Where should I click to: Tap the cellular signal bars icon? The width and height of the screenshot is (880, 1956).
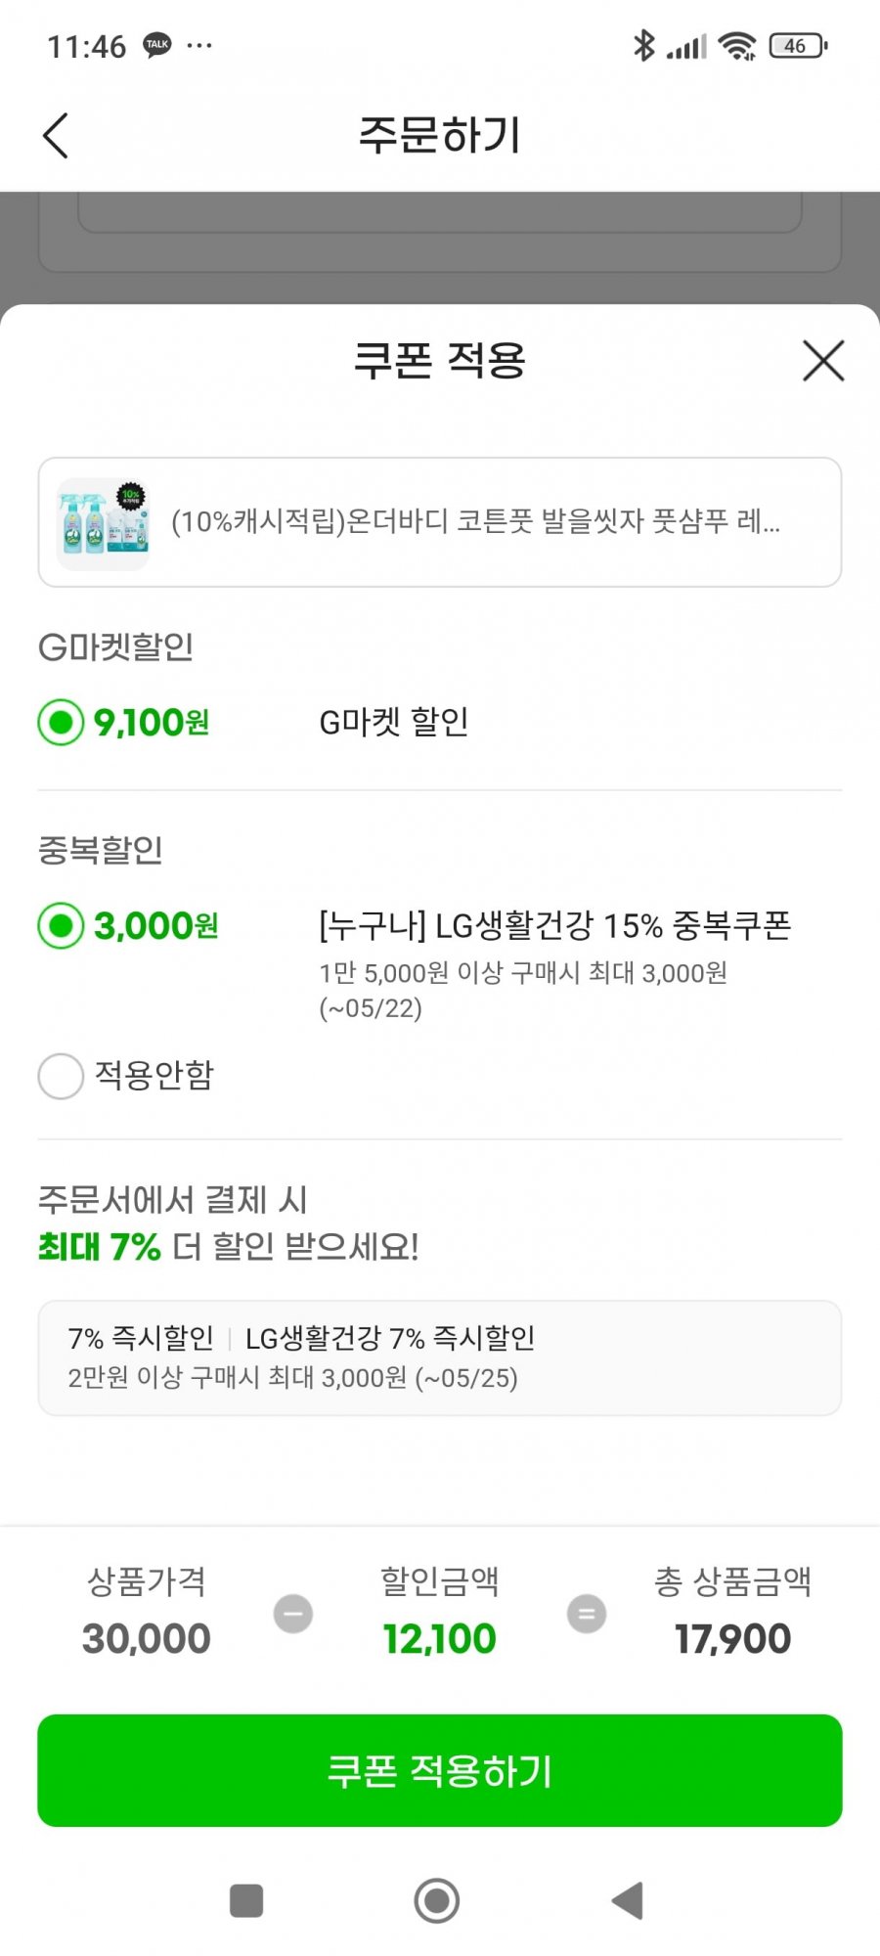pyautogui.click(x=686, y=46)
